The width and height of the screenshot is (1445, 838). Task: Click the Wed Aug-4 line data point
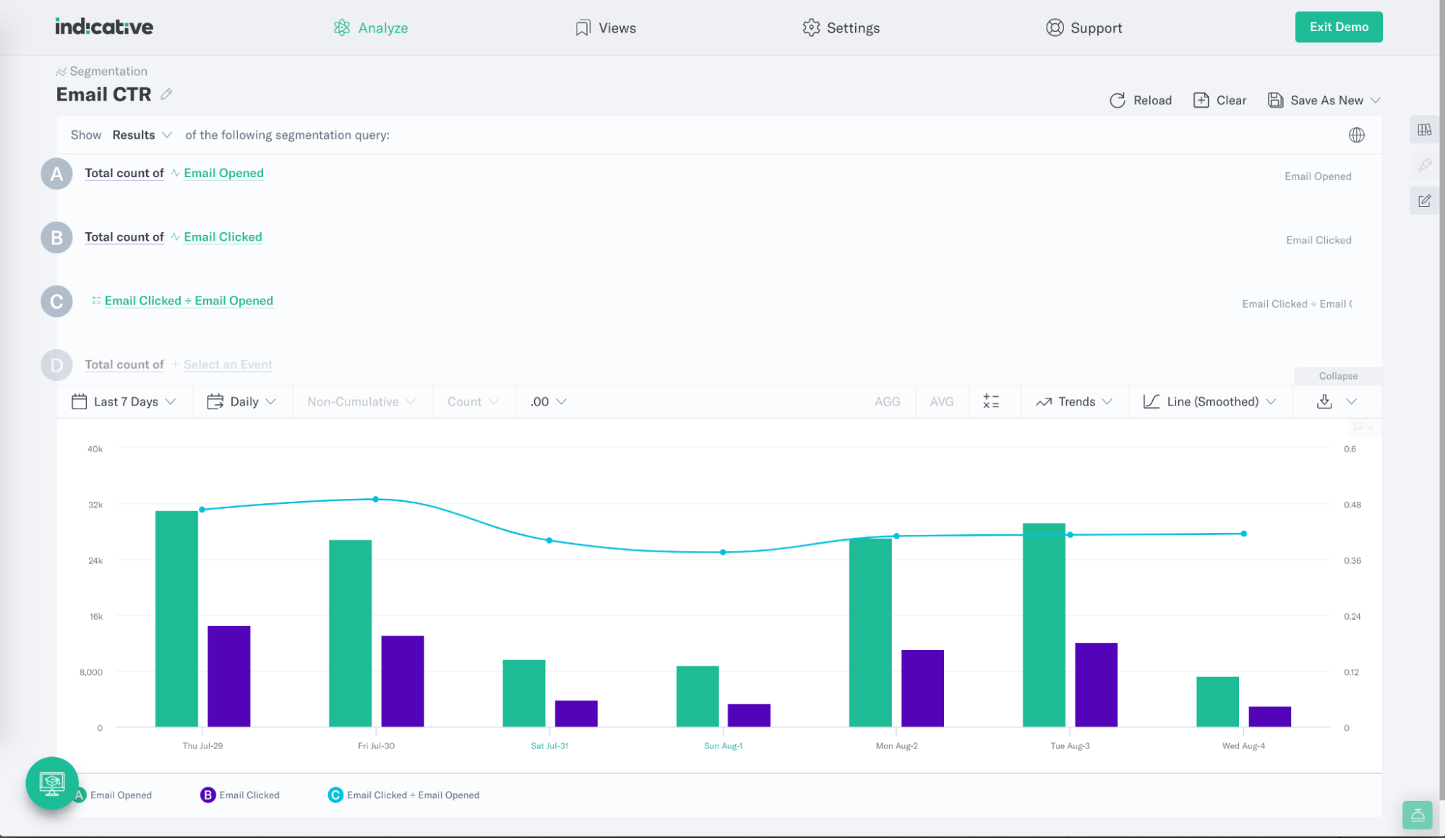(1243, 534)
